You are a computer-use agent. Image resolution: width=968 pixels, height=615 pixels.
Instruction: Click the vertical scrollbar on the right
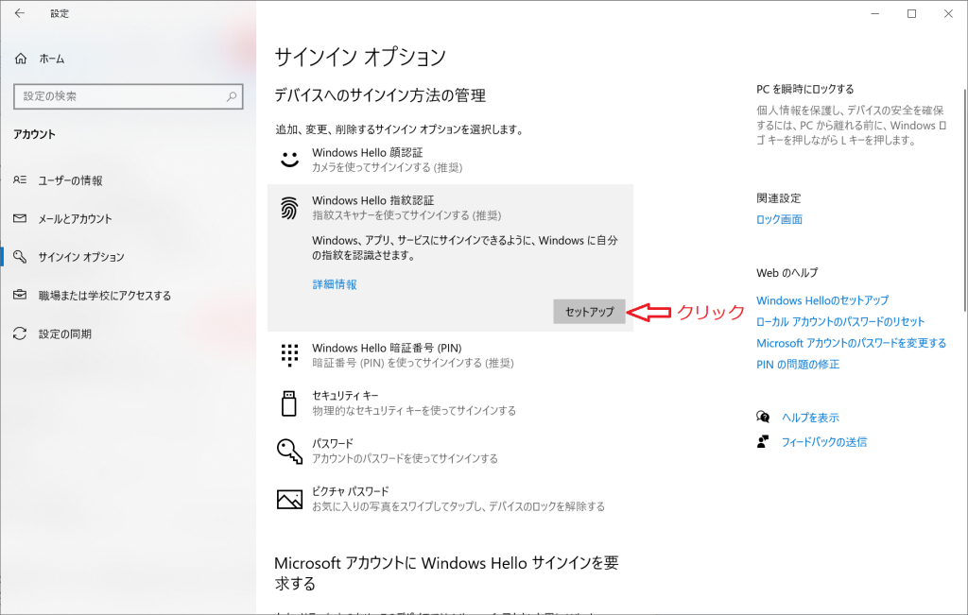tap(964, 200)
